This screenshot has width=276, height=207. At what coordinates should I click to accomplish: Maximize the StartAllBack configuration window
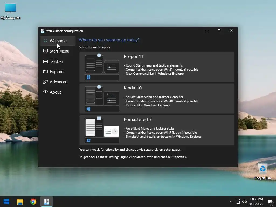pyautogui.click(x=219, y=31)
